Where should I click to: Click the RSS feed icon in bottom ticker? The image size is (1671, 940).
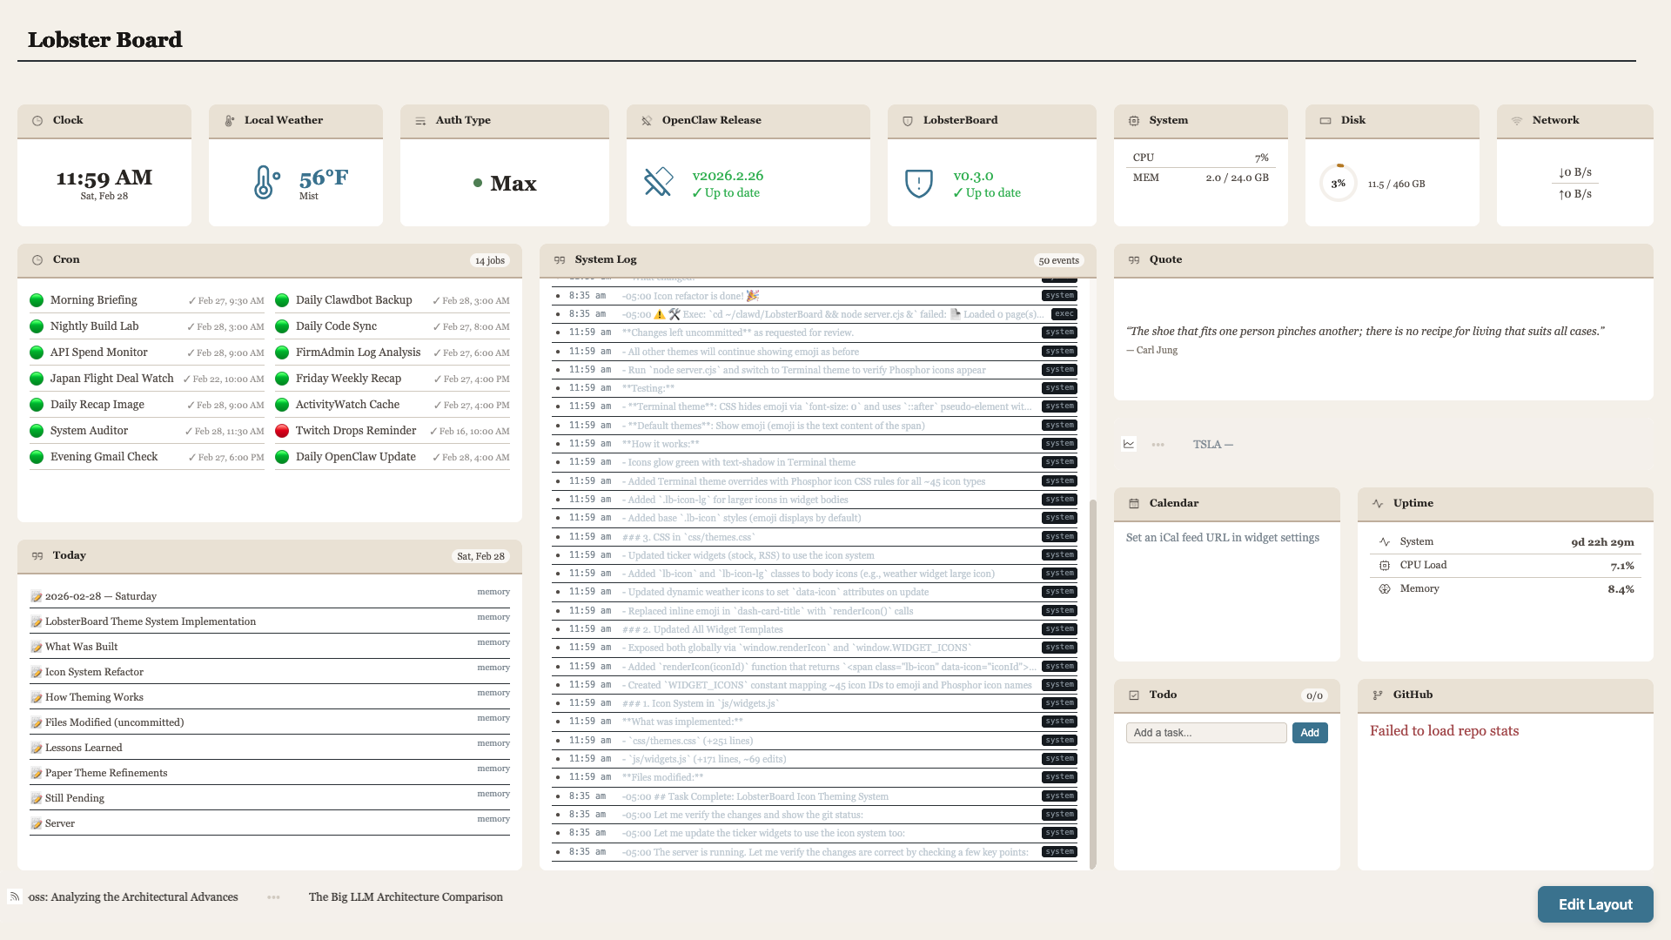click(x=15, y=896)
